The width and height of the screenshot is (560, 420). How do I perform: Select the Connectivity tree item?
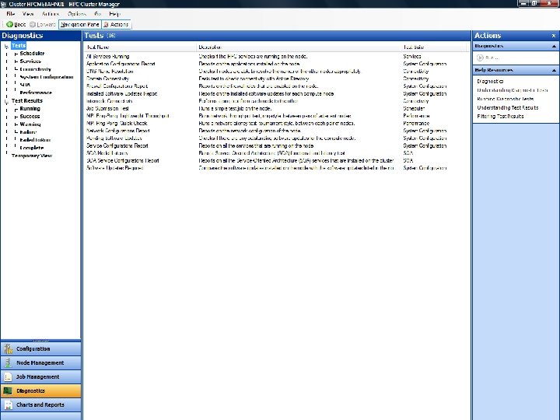click(35, 69)
